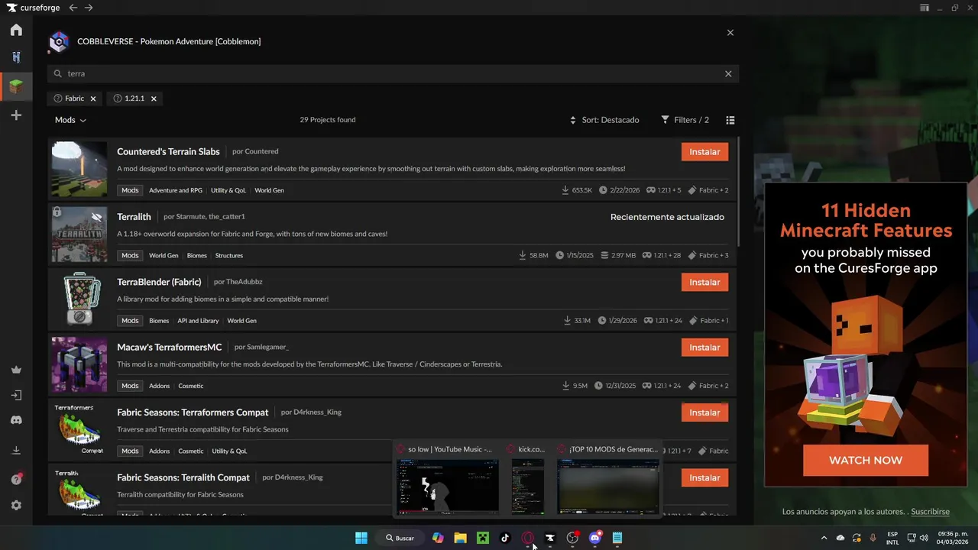Install Fabric Seasons: Terralith Compat

tap(704, 478)
